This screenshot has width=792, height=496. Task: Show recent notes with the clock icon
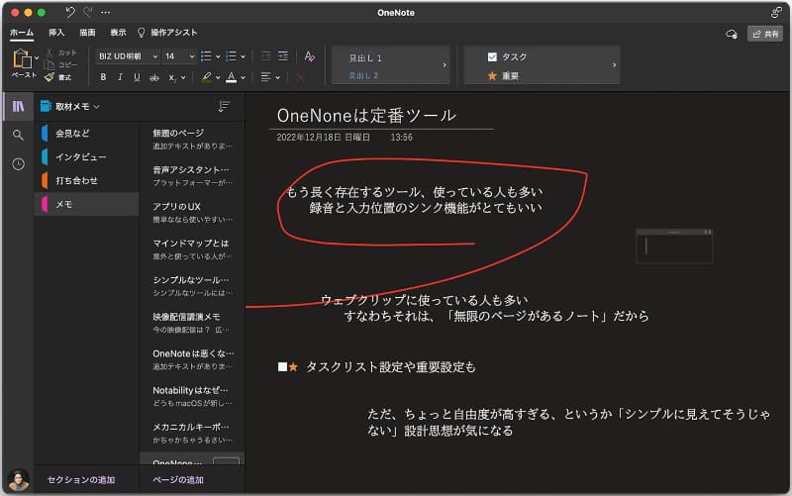[18, 164]
